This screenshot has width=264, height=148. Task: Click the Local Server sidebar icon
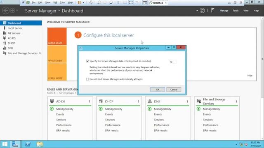pos(5,28)
